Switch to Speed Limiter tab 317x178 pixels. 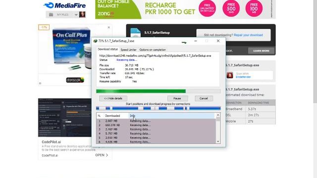[128, 49]
